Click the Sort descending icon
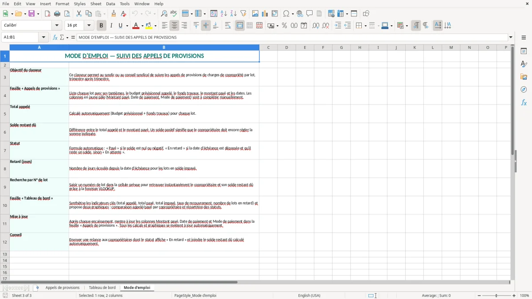532x299 pixels. click(x=233, y=14)
